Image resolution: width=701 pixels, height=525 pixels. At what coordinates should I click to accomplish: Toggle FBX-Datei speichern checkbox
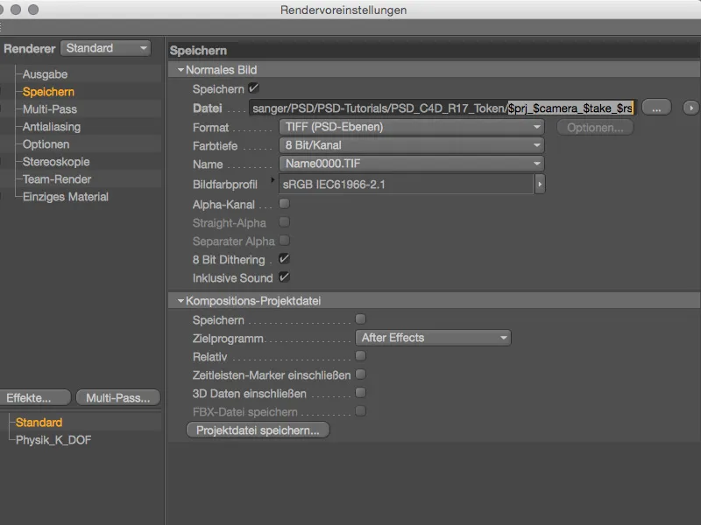coord(360,411)
